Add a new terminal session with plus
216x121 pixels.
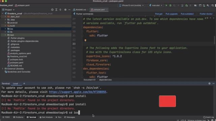(x=24, y=83)
